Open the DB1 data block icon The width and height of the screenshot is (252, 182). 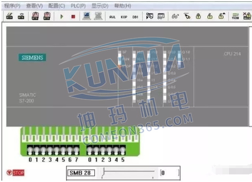point(135,17)
